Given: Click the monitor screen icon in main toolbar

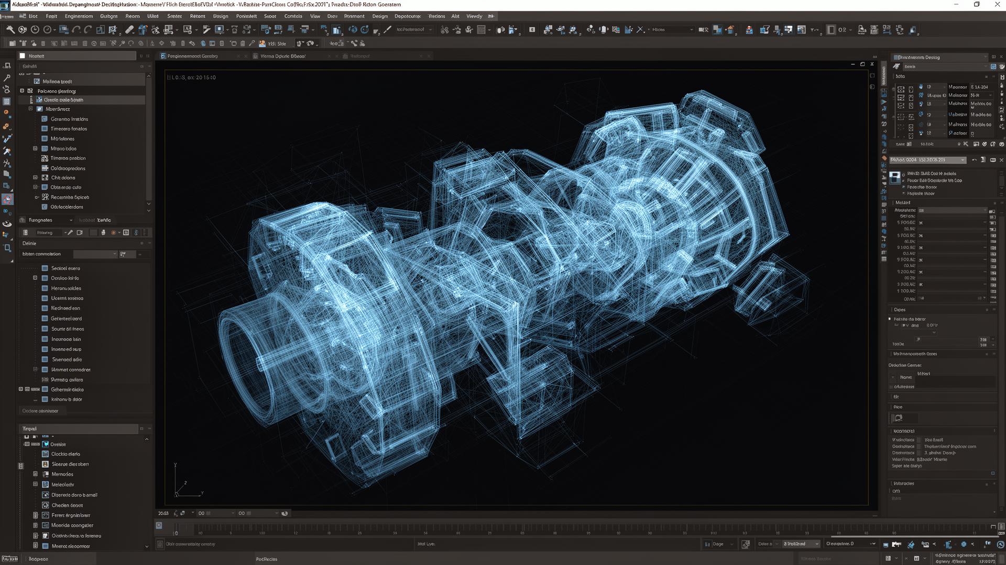Looking at the screenshot, I should coord(220,30).
